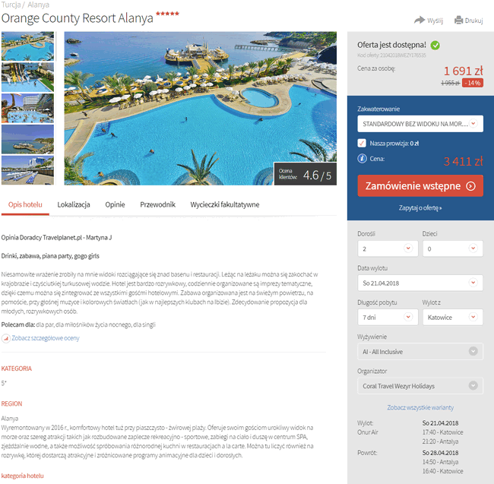
Task: Click the main hotel pool photo
Action: coord(201,108)
